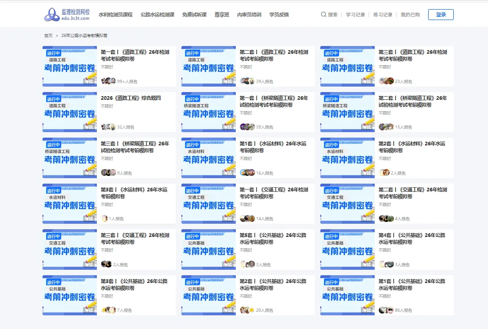Open thumbnail of 第一套《道路工程》模拟卷
Viewport: 488px width, 329px height.
pyautogui.click(x=70, y=66)
